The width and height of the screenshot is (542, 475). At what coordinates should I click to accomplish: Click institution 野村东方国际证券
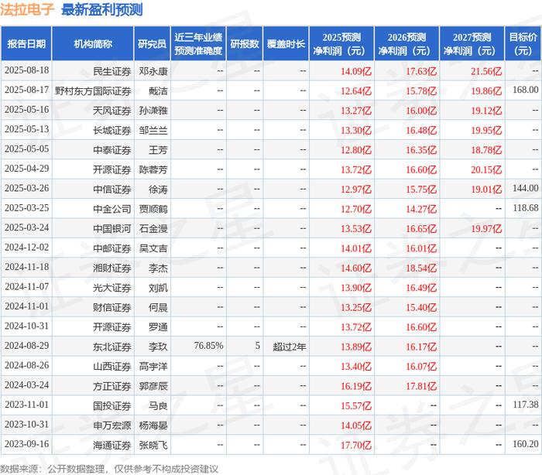tap(93, 91)
